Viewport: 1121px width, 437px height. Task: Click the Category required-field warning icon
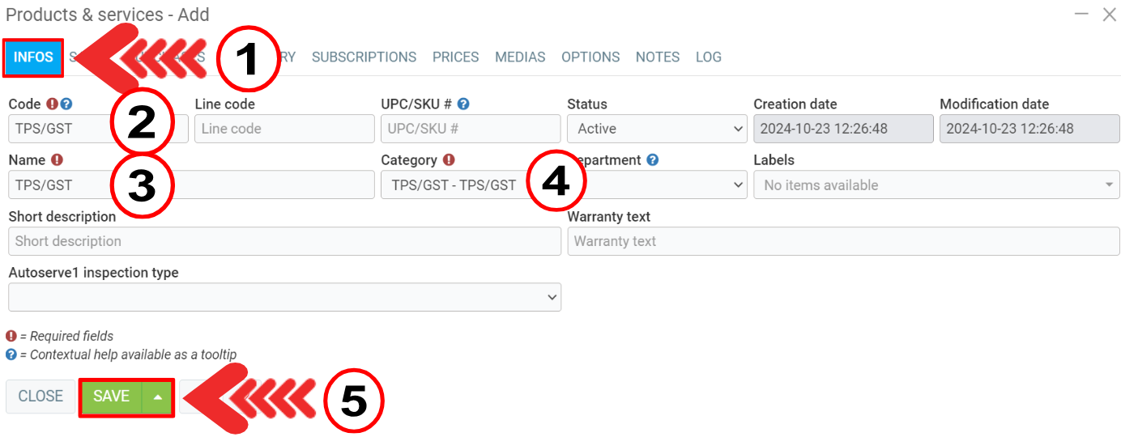tap(449, 160)
